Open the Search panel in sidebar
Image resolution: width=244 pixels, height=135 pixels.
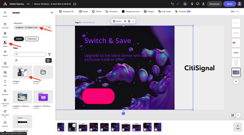[5, 14]
